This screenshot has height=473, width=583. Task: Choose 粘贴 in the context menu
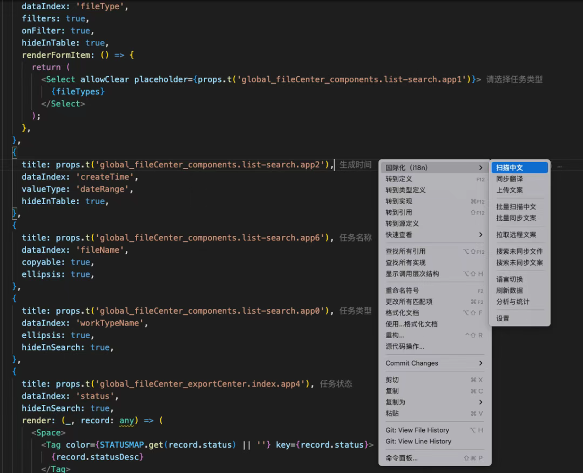click(434, 413)
